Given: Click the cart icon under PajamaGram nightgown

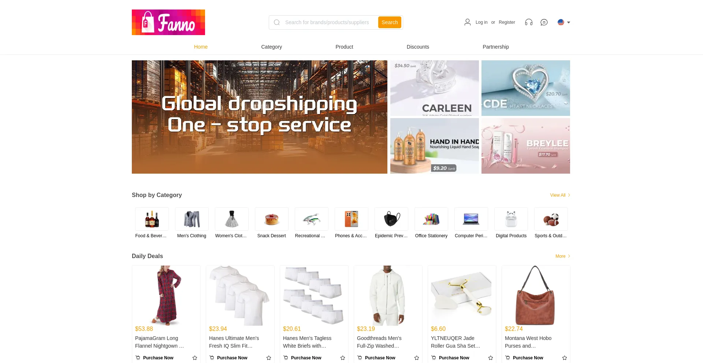Looking at the screenshot, I should (138, 358).
